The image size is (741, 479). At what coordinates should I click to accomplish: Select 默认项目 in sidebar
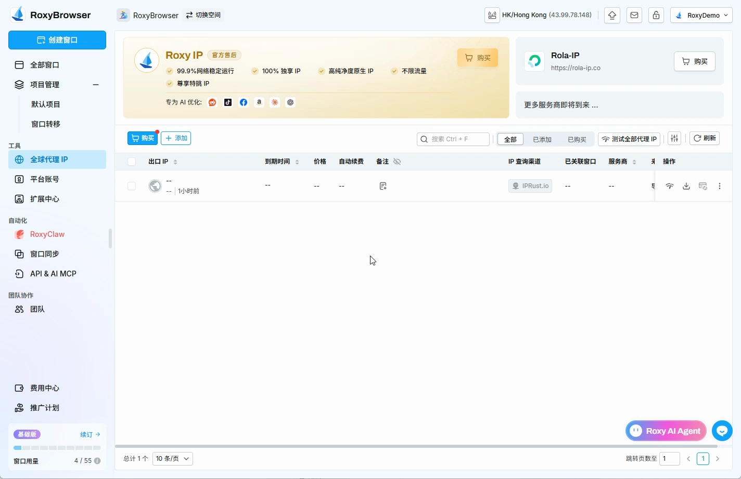click(46, 104)
